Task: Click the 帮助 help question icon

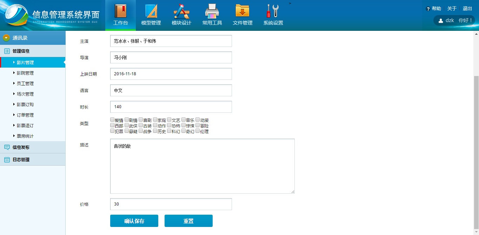Action: pos(428,9)
